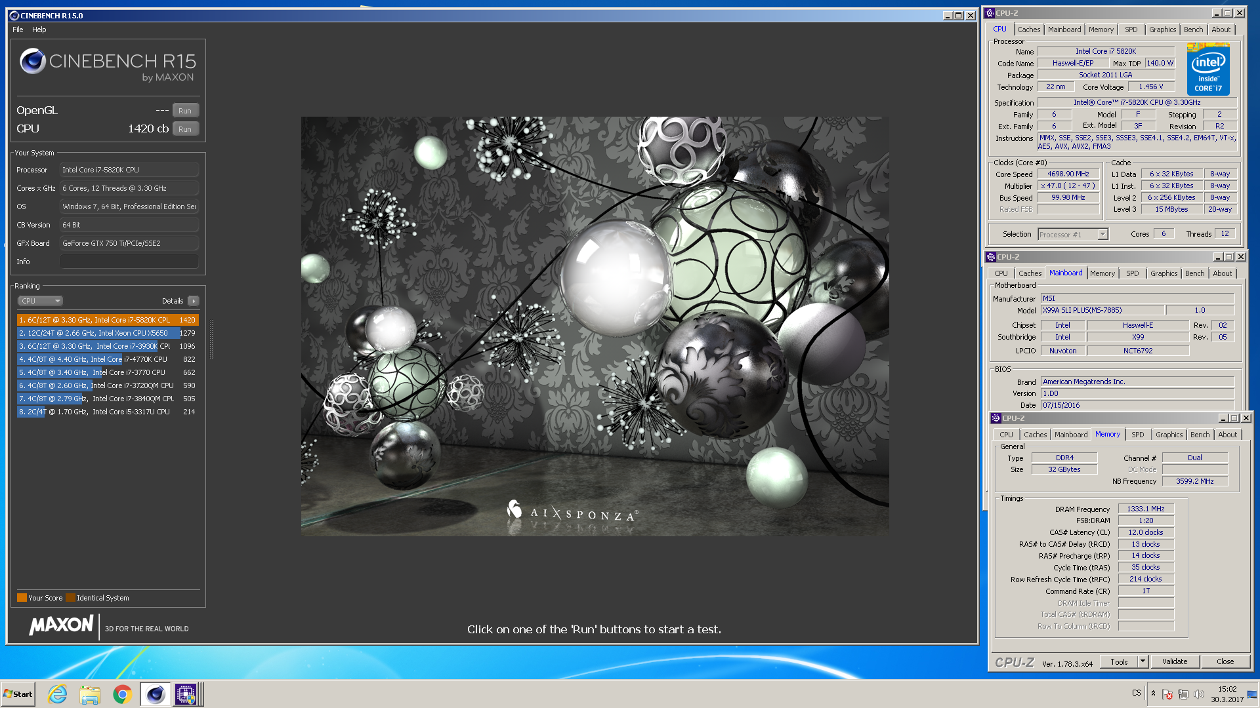Run the CPU benchmark
The image size is (1260, 708).
coord(185,129)
